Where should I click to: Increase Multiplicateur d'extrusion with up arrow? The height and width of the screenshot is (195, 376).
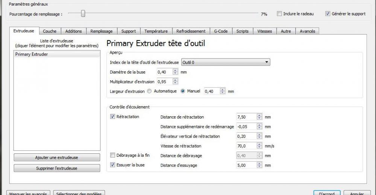(175, 80)
